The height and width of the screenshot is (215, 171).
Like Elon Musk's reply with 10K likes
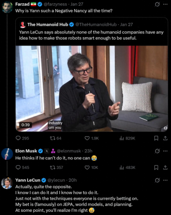(x=91, y=168)
